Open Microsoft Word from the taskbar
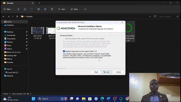 108,99
